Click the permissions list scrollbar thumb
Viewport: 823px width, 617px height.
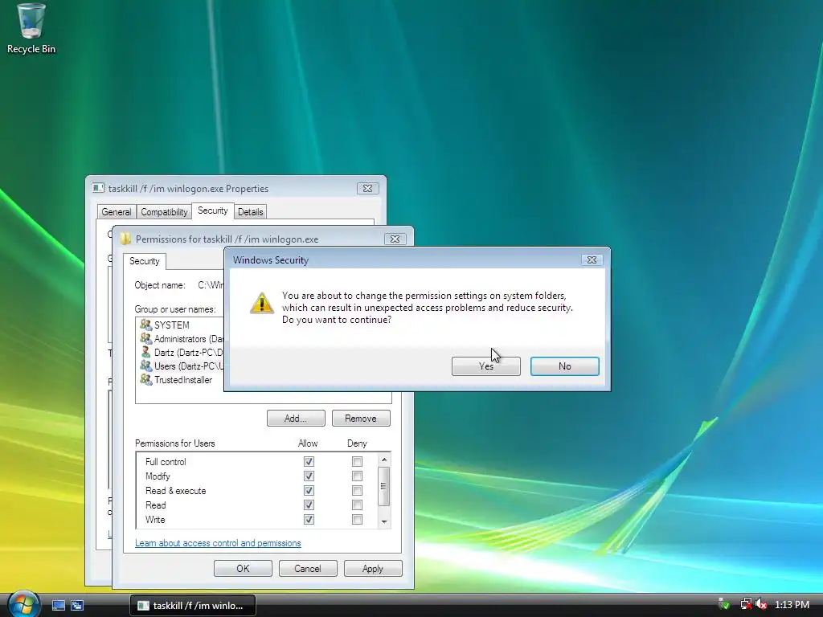[384, 486]
